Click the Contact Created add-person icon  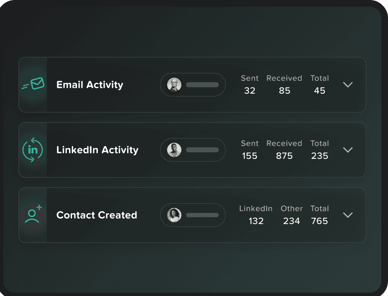tap(33, 215)
